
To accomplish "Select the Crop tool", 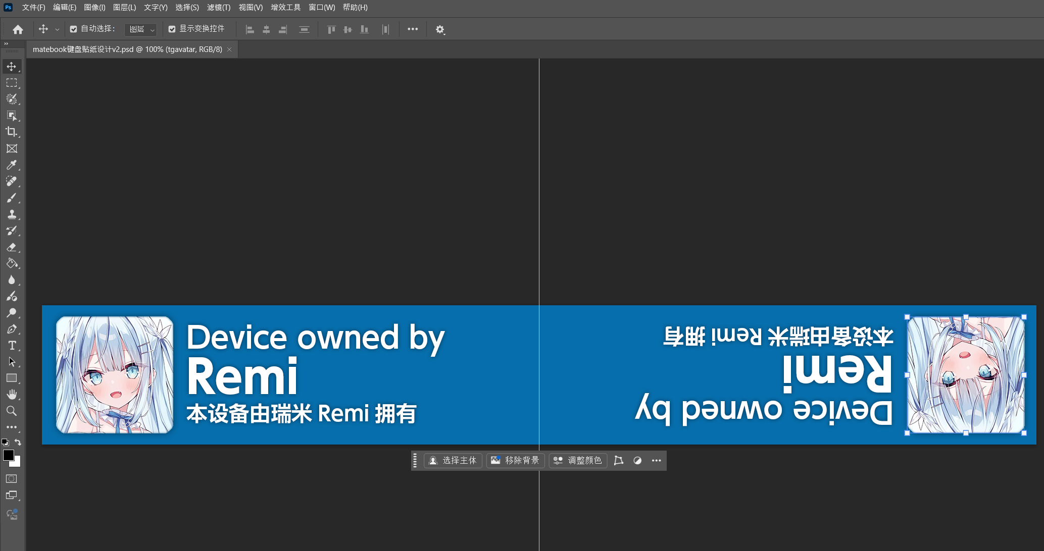I will tap(12, 132).
